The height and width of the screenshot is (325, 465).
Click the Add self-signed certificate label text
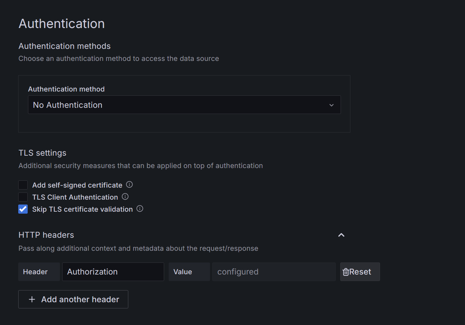coord(77,185)
